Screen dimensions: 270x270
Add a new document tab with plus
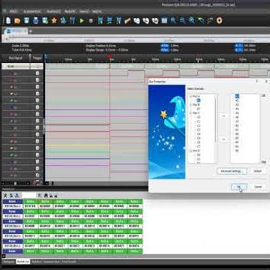click(31, 31)
